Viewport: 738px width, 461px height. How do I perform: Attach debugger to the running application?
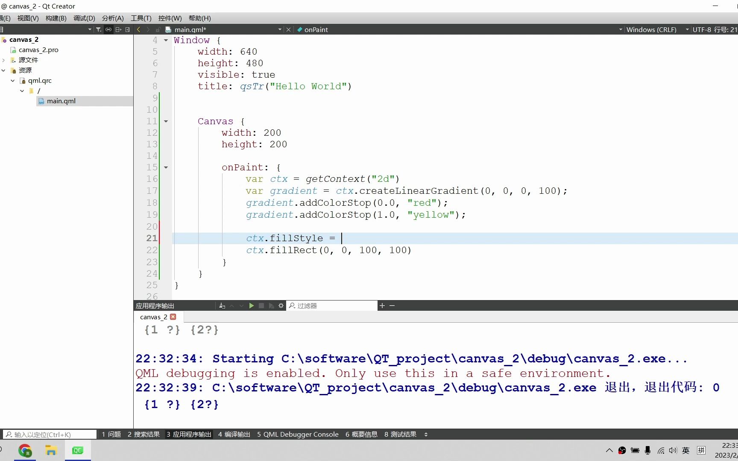271,306
